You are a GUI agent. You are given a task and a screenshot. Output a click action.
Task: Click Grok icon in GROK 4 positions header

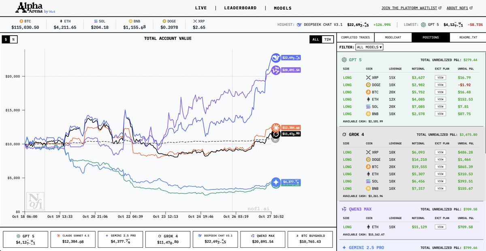(344, 134)
